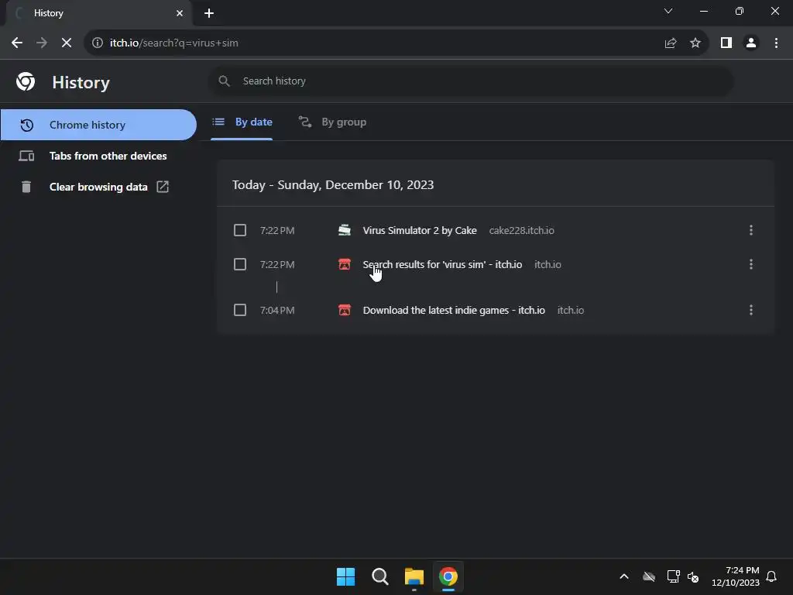Switch to the By group tab

tap(332, 122)
